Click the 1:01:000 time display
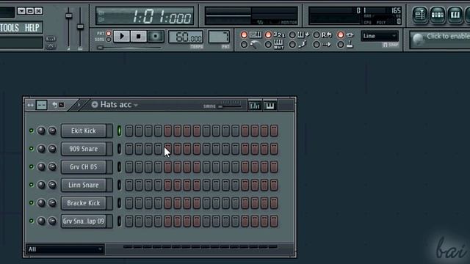Image resolution: width=470 pixels, height=264 pixels. (145, 16)
